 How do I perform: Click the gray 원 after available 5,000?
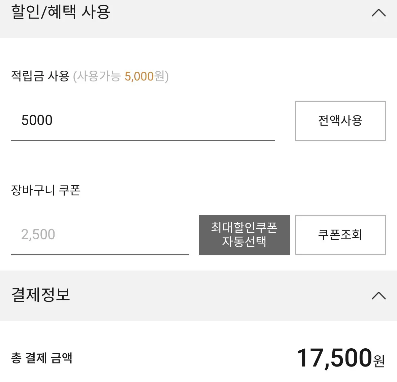[159, 76]
